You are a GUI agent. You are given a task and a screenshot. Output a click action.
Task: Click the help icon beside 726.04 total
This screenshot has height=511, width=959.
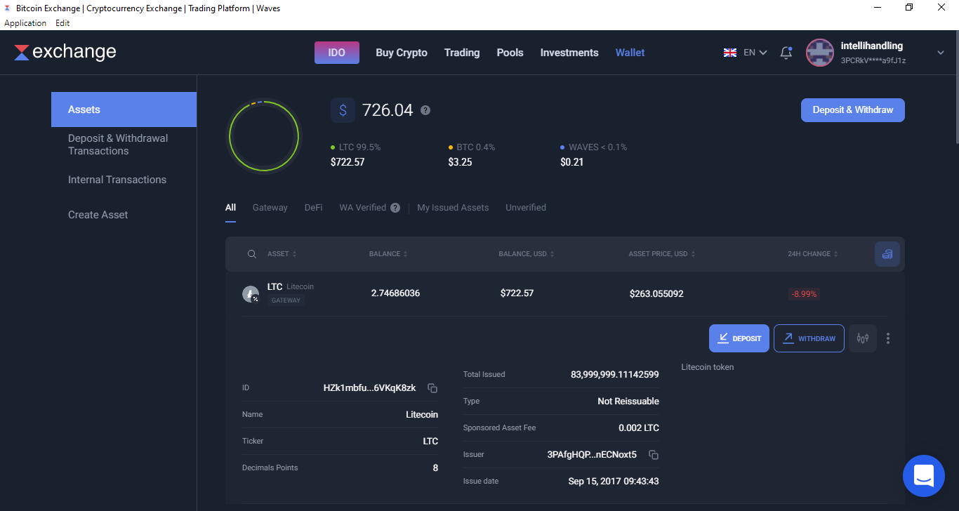[425, 110]
